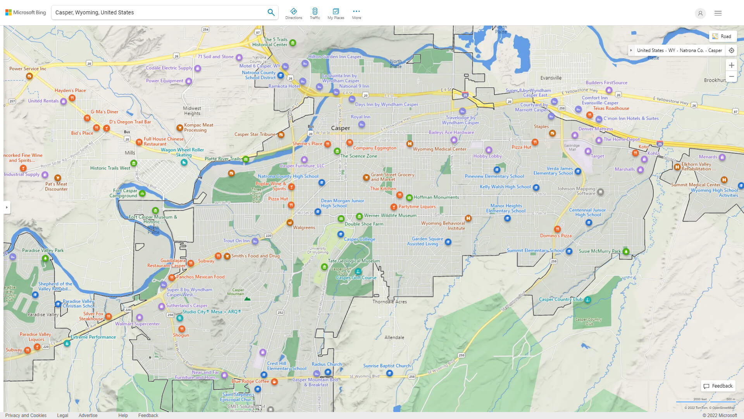Image resolution: width=744 pixels, height=419 pixels.
Task: Zoom out with the minus button
Action: 731,76
